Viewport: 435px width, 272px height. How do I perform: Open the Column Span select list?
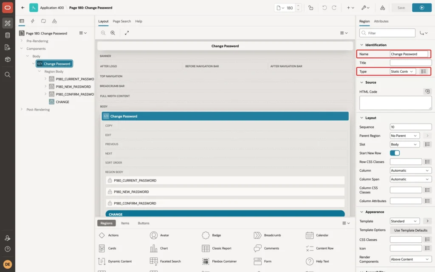(411, 179)
